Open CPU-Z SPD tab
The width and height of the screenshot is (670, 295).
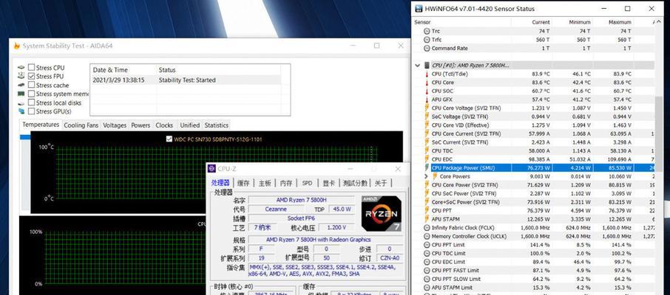click(x=307, y=183)
